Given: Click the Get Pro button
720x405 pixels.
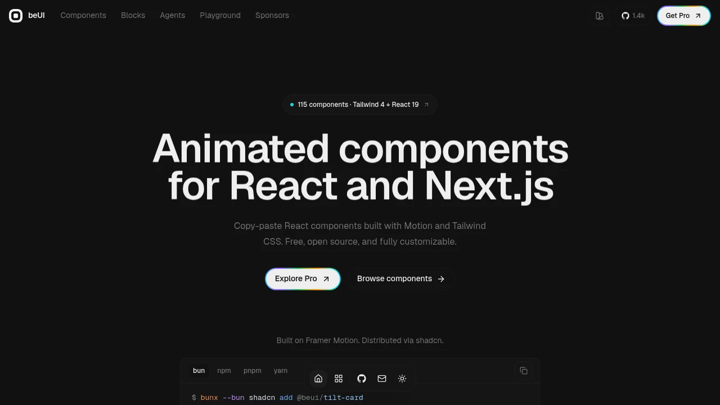Looking at the screenshot, I should click(683, 16).
